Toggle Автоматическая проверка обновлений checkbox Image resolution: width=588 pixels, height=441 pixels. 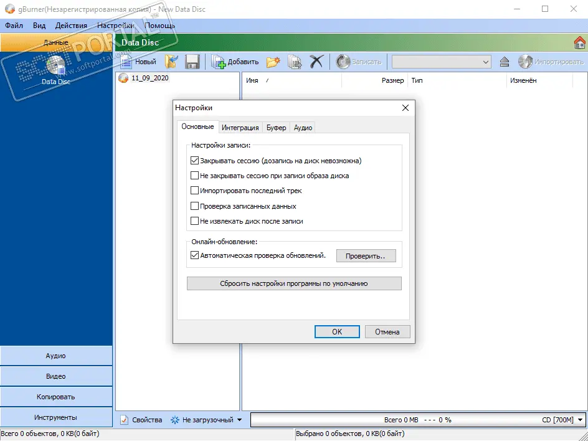(195, 255)
